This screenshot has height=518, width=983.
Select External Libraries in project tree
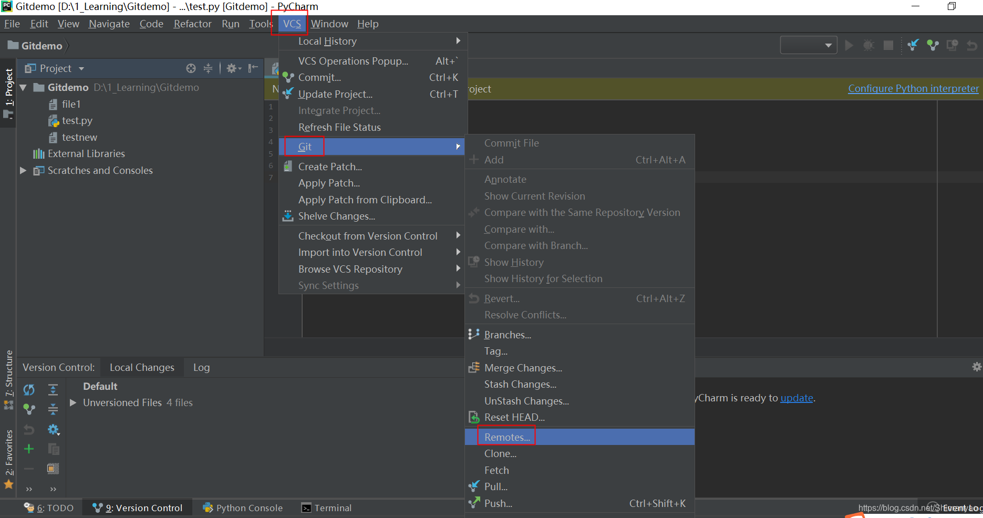coord(86,153)
